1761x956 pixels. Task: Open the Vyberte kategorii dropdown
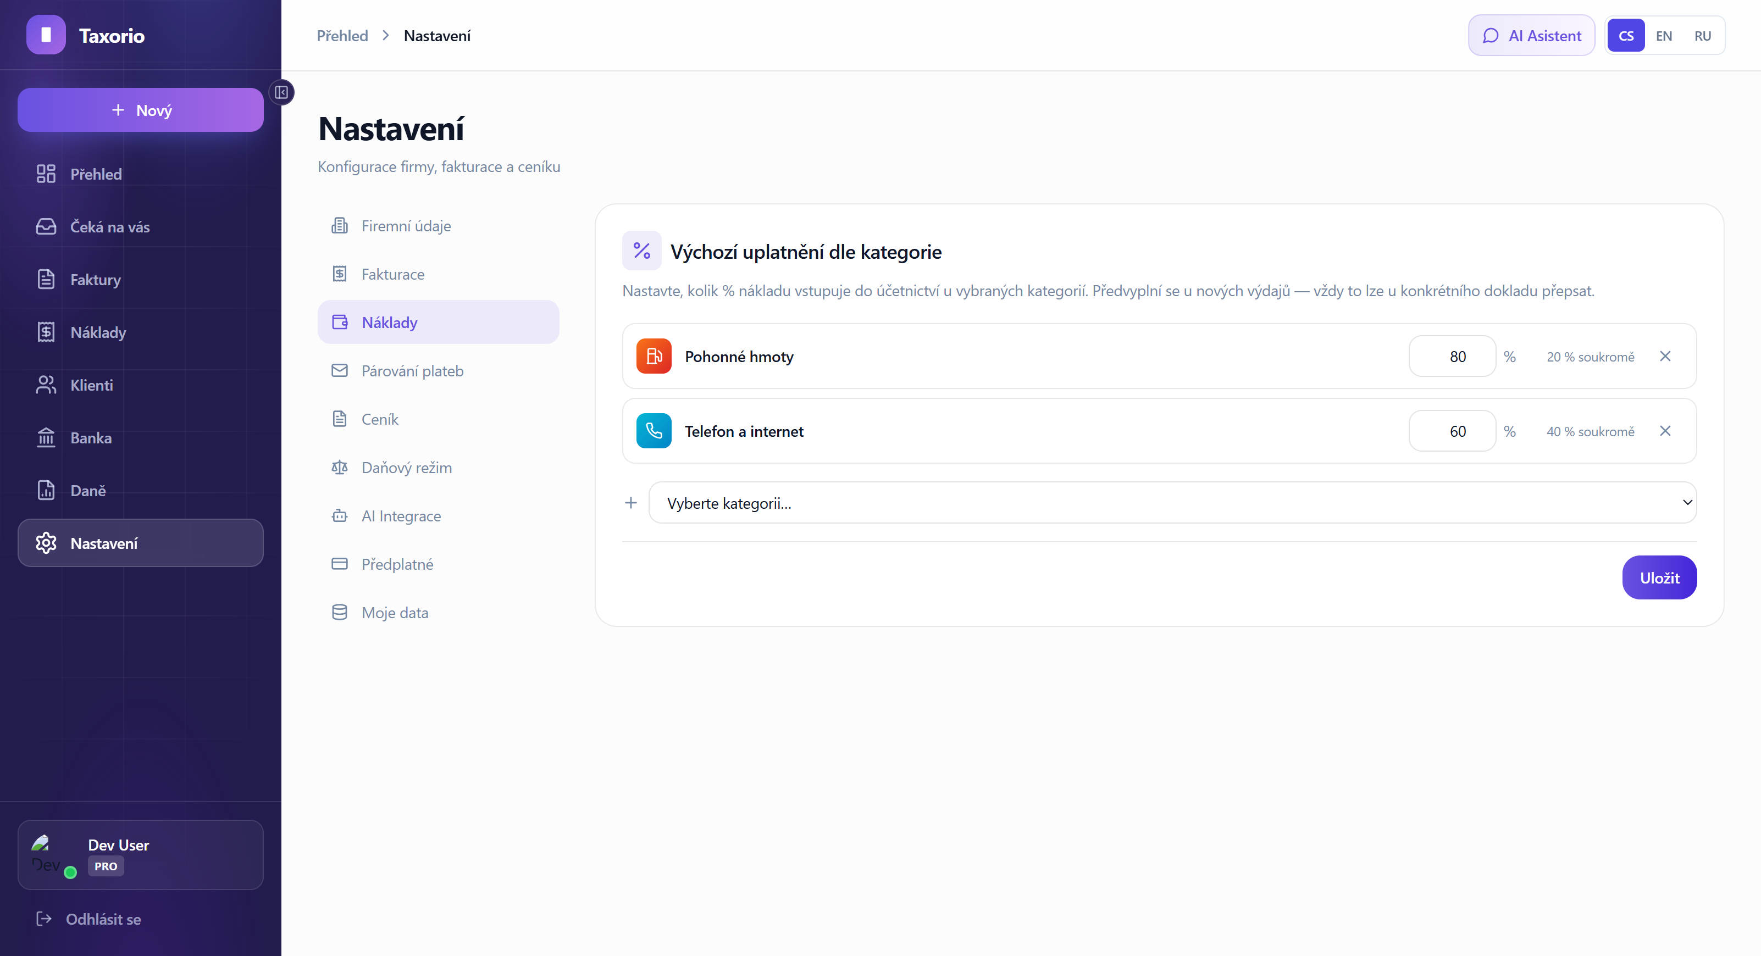(1172, 502)
